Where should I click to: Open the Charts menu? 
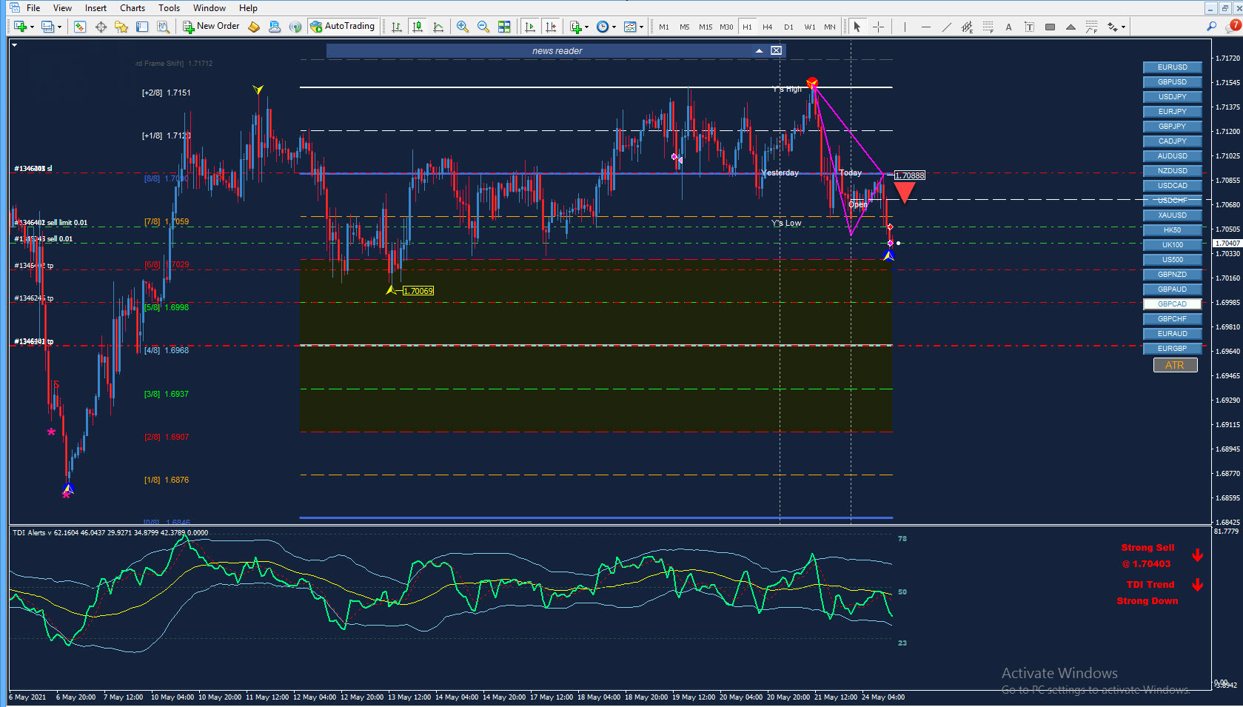[133, 8]
